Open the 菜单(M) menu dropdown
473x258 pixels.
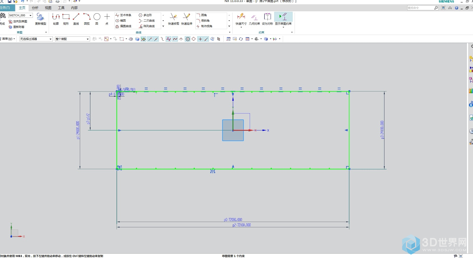click(8, 39)
